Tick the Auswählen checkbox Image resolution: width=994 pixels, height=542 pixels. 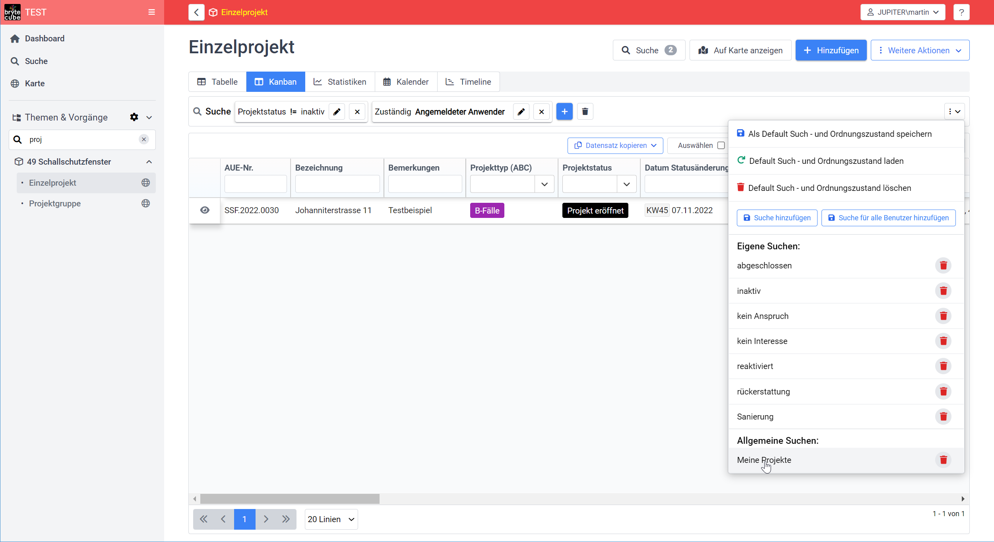[x=721, y=146]
